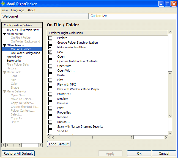This screenshot has width=178, height=158.
Task: Uncheck the New checkbox
Action: pos(50,52)
